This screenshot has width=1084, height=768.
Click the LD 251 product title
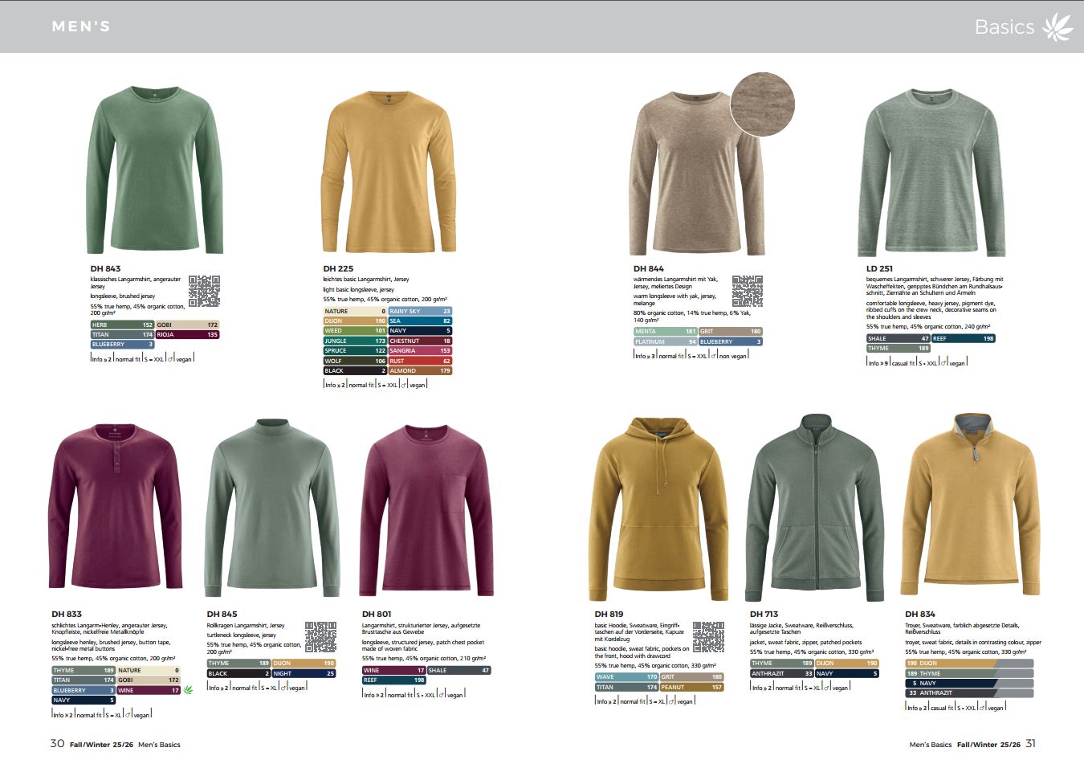point(879,268)
